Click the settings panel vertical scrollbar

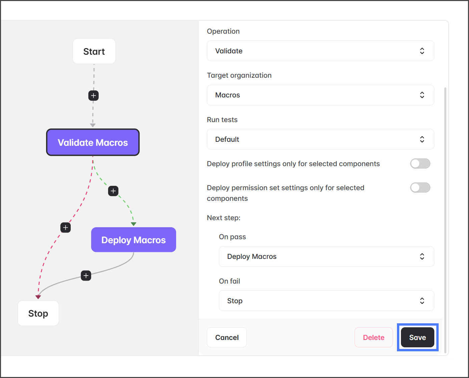click(x=445, y=200)
